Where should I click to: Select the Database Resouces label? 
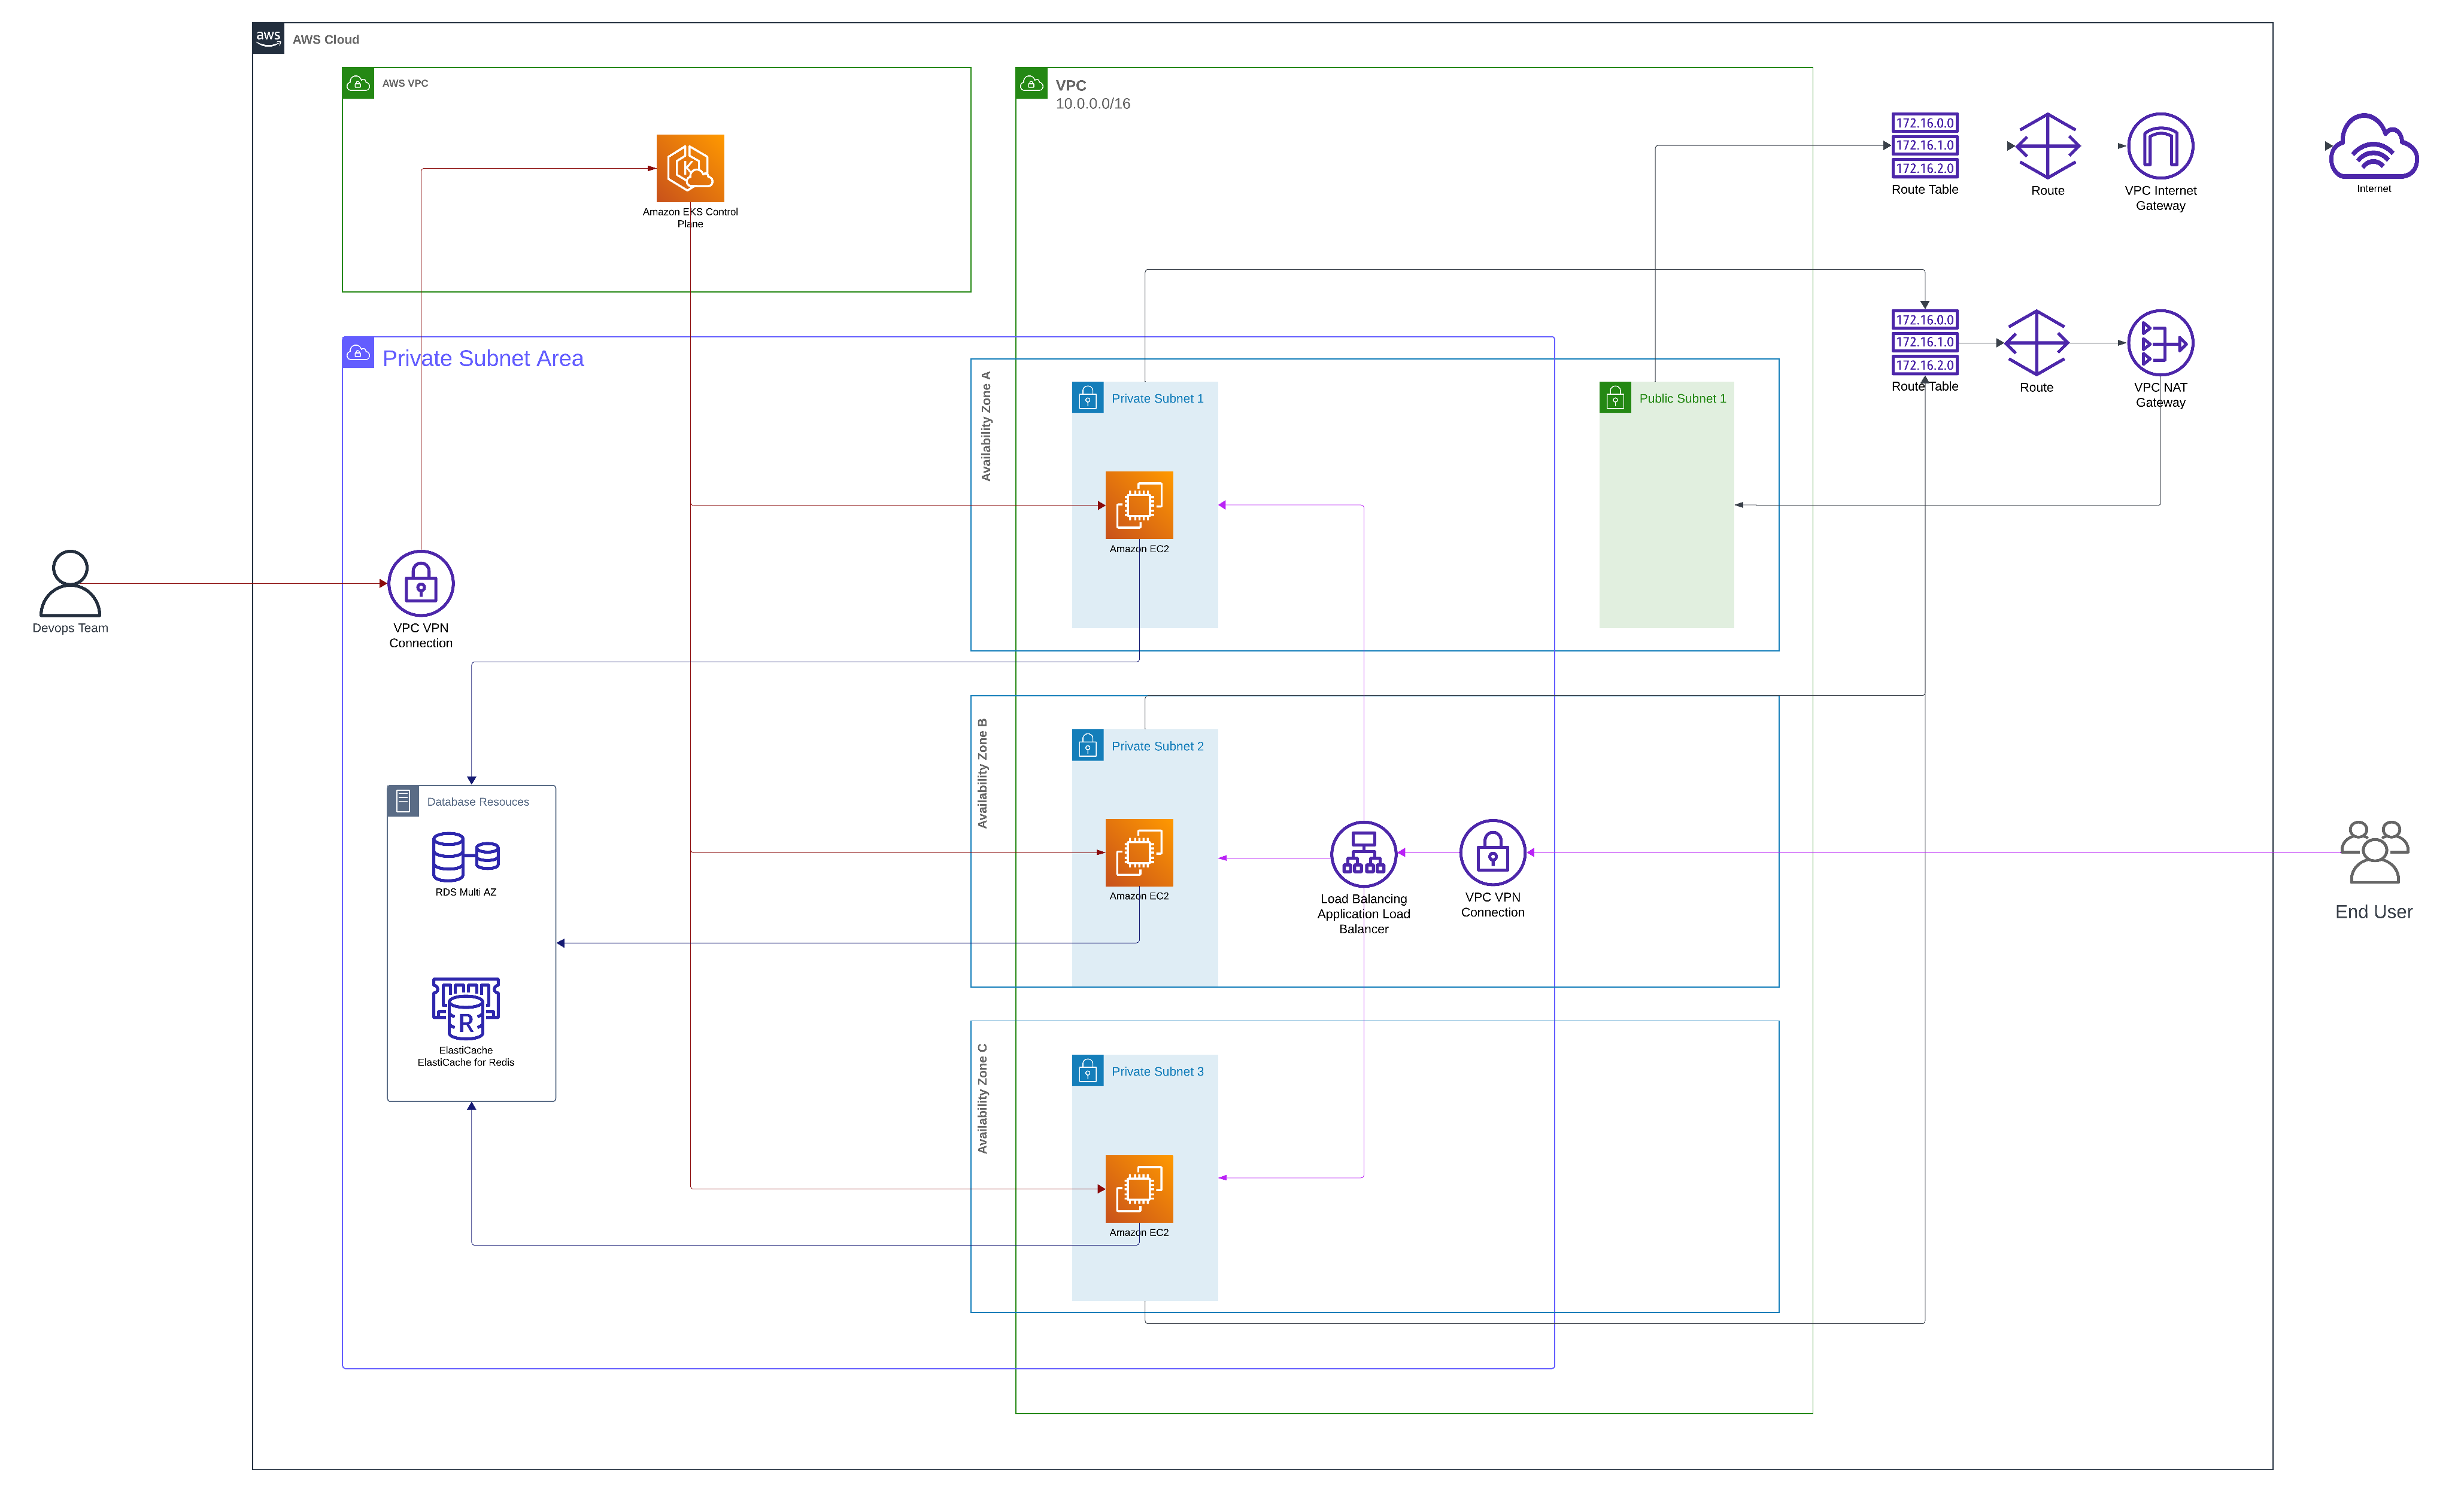[478, 802]
